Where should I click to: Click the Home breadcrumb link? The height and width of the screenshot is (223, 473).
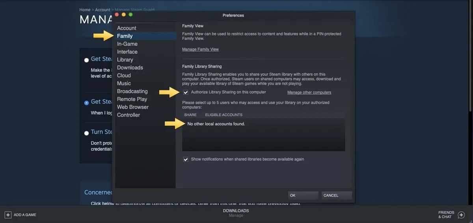coord(85,9)
